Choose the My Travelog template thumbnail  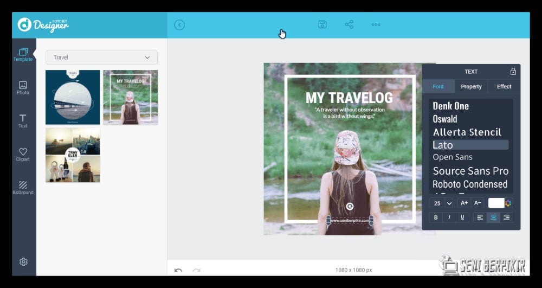[130, 97]
